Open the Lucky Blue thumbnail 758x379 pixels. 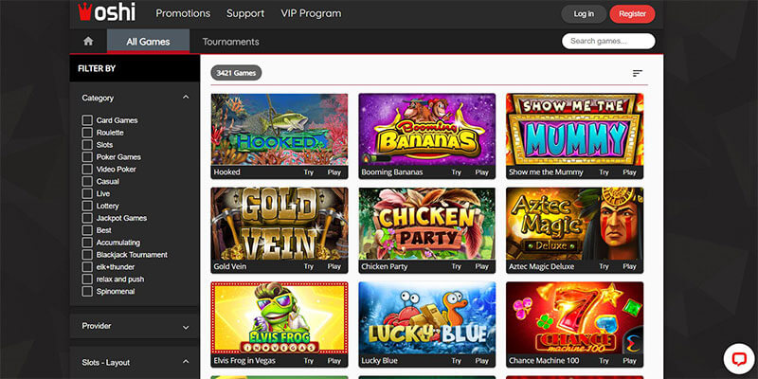pos(427,317)
